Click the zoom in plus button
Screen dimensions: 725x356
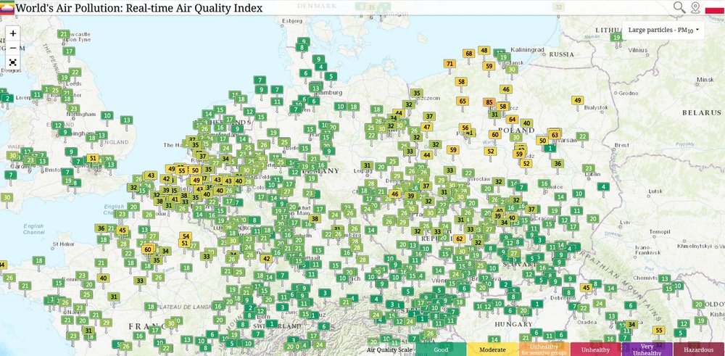tap(13, 33)
